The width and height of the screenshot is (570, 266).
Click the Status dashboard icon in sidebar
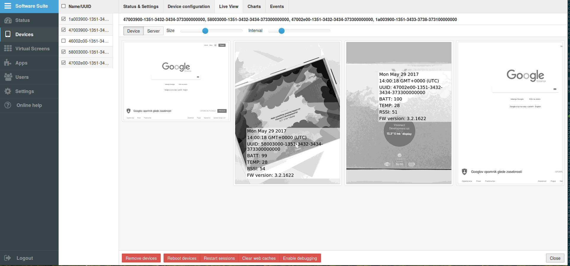point(8,20)
